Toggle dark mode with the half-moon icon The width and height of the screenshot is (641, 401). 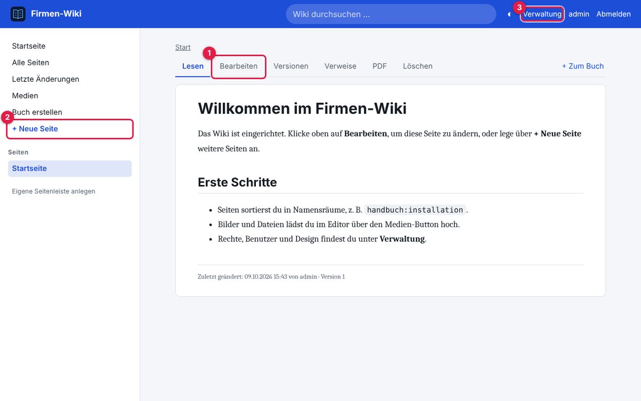click(x=509, y=14)
